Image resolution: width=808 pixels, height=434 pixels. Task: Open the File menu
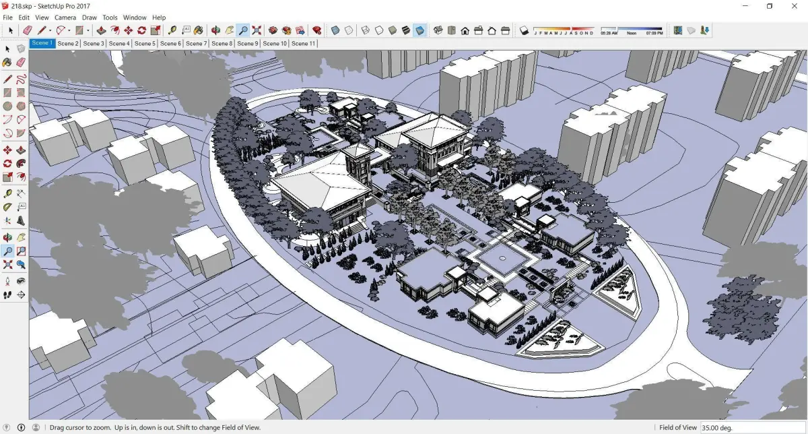(x=8, y=17)
